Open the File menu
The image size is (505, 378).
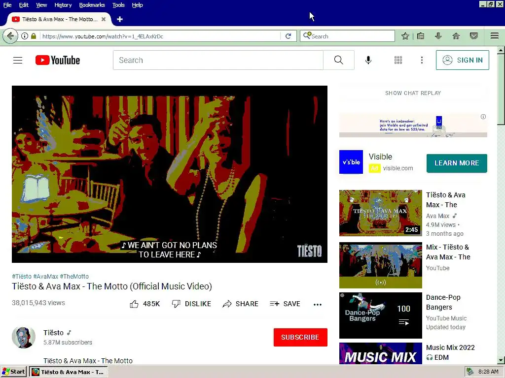(x=7, y=5)
